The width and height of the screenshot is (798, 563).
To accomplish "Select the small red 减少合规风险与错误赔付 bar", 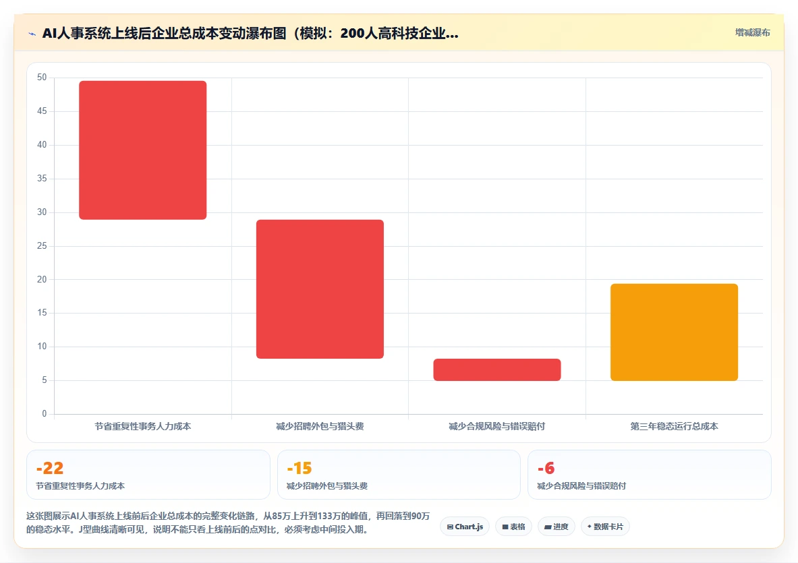I will point(496,369).
